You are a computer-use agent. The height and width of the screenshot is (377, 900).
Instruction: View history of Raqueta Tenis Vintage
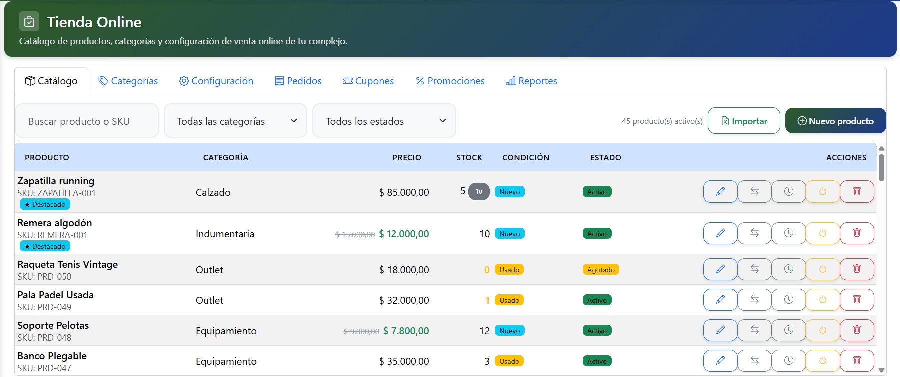click(x=788, y=269)
